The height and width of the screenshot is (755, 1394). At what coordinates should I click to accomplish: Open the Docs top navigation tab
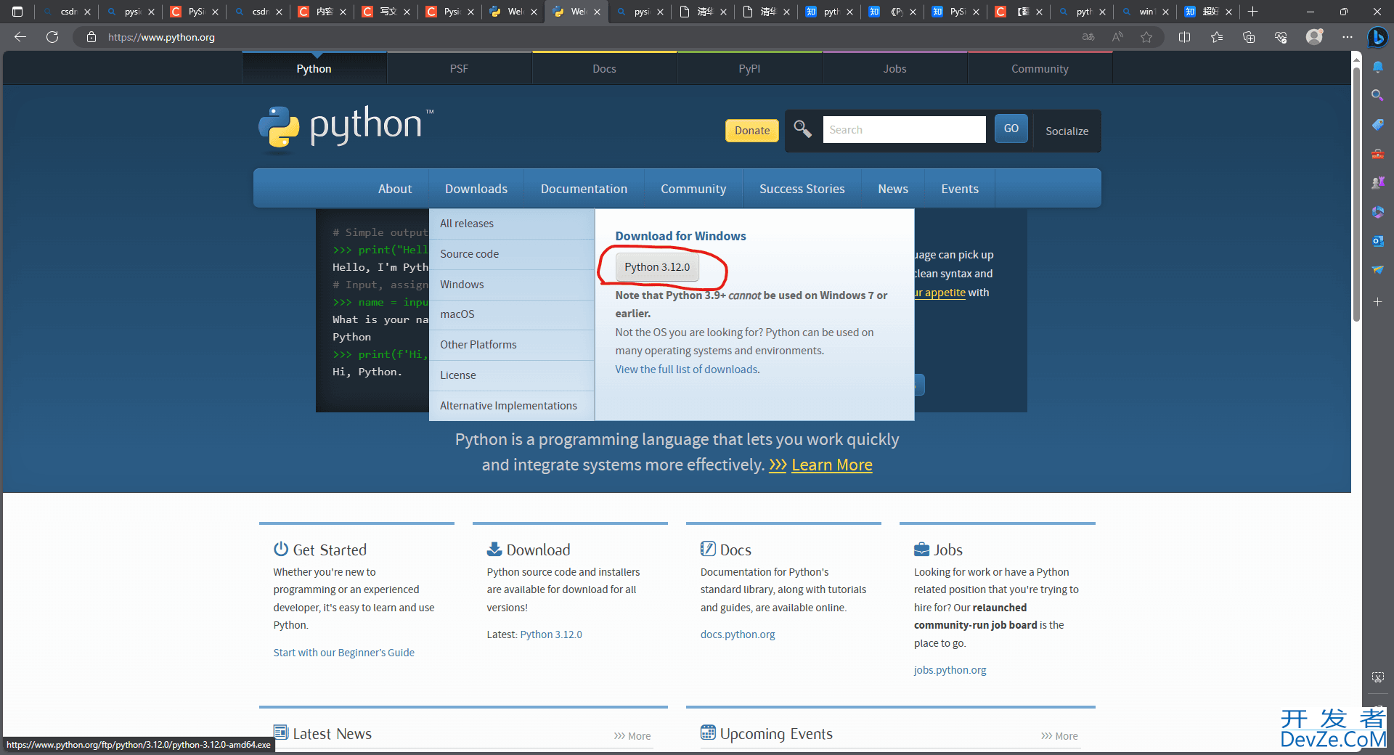604,68
